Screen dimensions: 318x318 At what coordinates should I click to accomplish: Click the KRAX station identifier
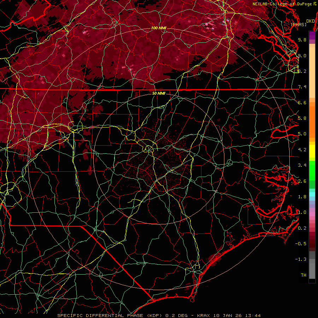tap(204, 316)
